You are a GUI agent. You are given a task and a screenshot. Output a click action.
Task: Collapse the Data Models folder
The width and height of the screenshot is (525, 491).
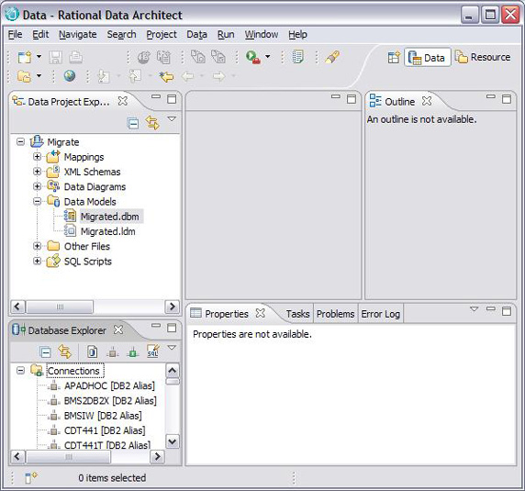[x=37, y=202]
